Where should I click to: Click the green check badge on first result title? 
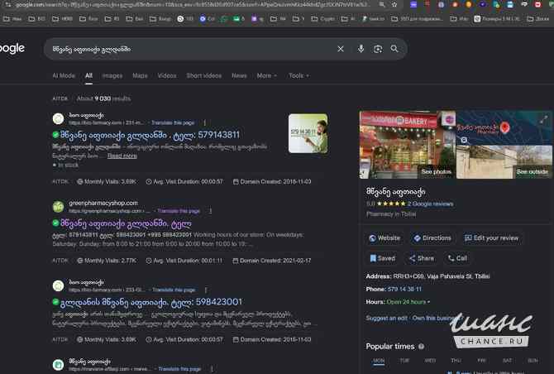(x=55, y=135)
